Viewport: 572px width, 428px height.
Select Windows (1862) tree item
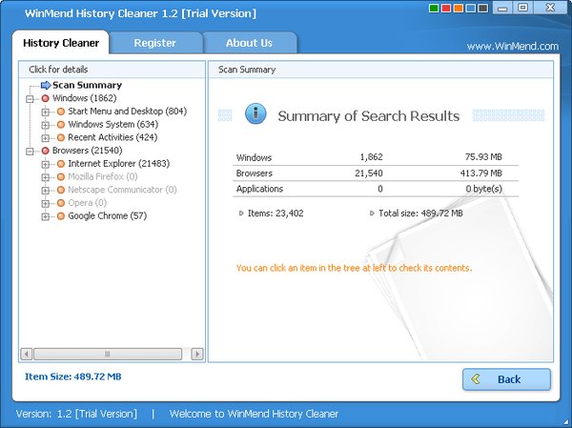(84, 98)
